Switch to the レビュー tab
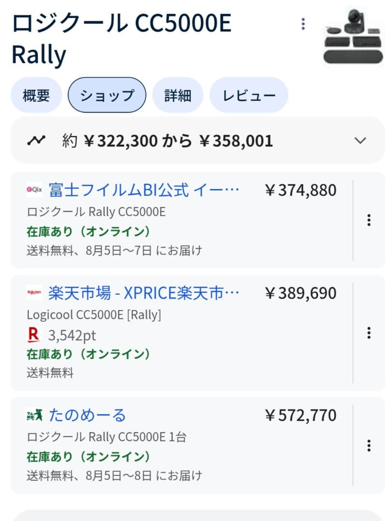389x521 pixels. coord(249,95)
